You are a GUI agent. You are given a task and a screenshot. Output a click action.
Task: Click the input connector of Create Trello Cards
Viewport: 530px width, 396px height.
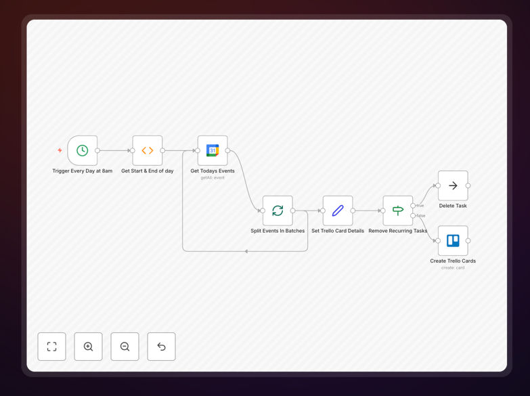438,241
